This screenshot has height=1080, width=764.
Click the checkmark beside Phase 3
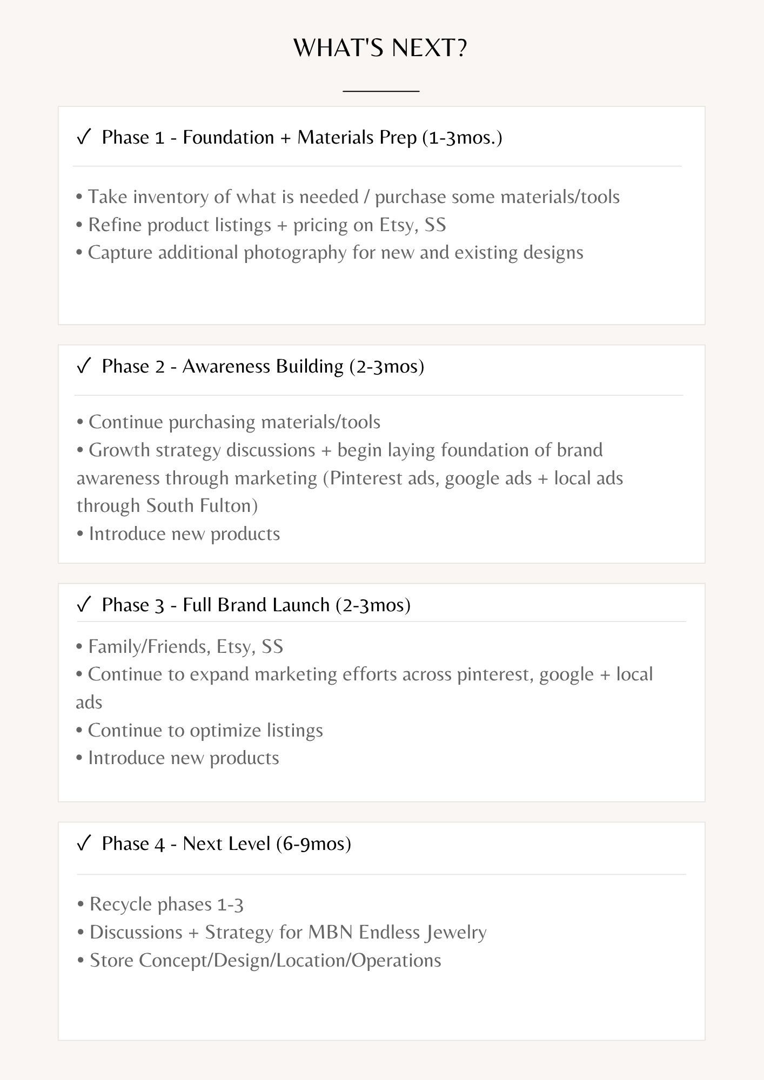pyautogui.click(x=84, y=605)
